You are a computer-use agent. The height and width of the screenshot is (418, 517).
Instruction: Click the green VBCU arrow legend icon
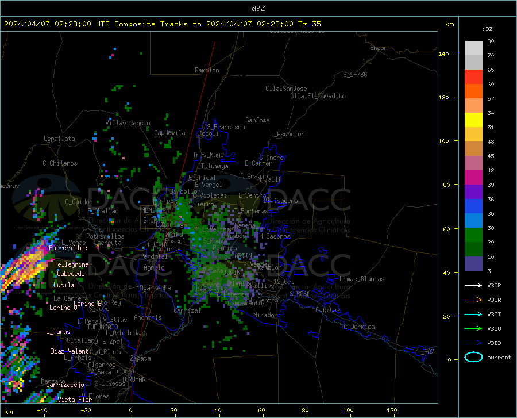tap(473, 329)
